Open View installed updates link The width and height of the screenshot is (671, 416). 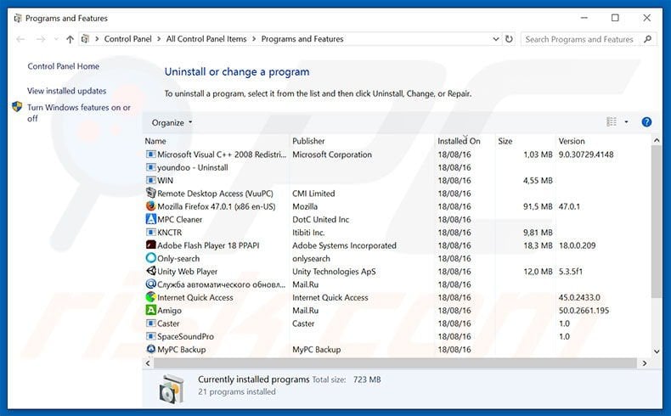pyautogui.click(x=67, y=91)
